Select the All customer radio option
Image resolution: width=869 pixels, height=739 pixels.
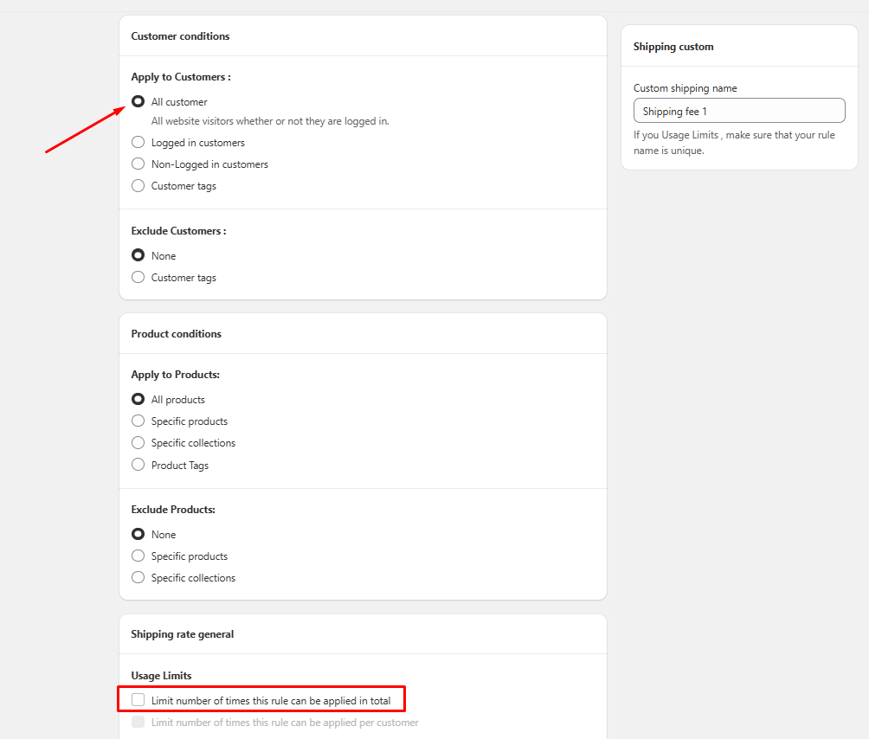click(138, 102)
